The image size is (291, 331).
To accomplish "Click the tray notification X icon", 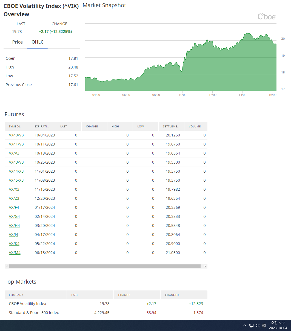I will [264, 326].
